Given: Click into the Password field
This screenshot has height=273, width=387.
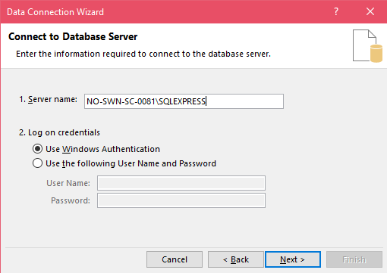Looking at the screenshot, I should coord(181,200).
